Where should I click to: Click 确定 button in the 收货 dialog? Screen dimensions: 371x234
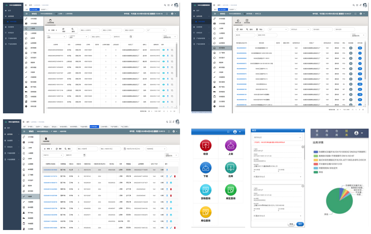(300, 224)
